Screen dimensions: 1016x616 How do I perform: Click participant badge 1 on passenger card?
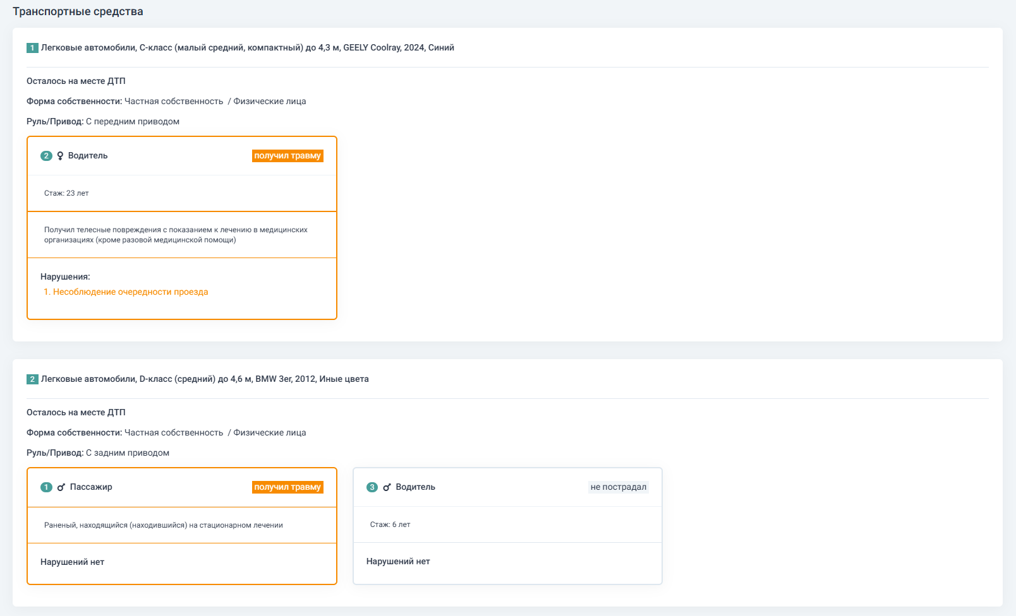tap(46, 487)
